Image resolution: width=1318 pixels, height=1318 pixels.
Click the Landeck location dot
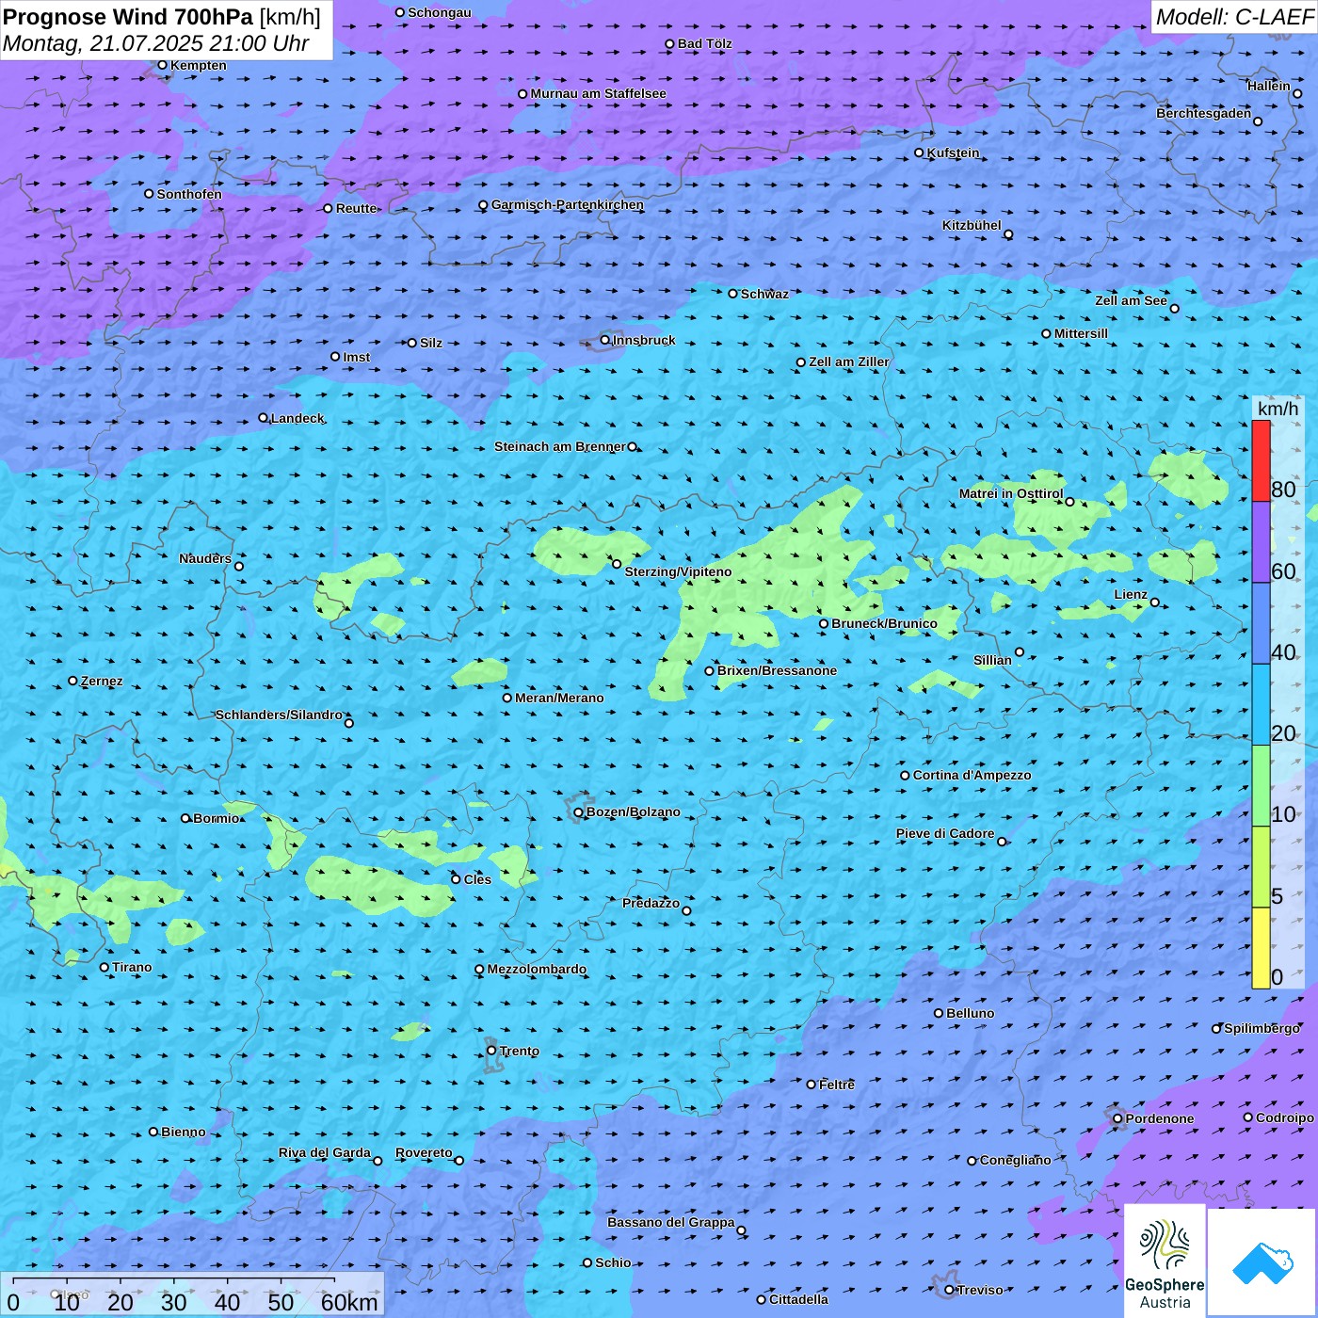[x=263, y=418]
